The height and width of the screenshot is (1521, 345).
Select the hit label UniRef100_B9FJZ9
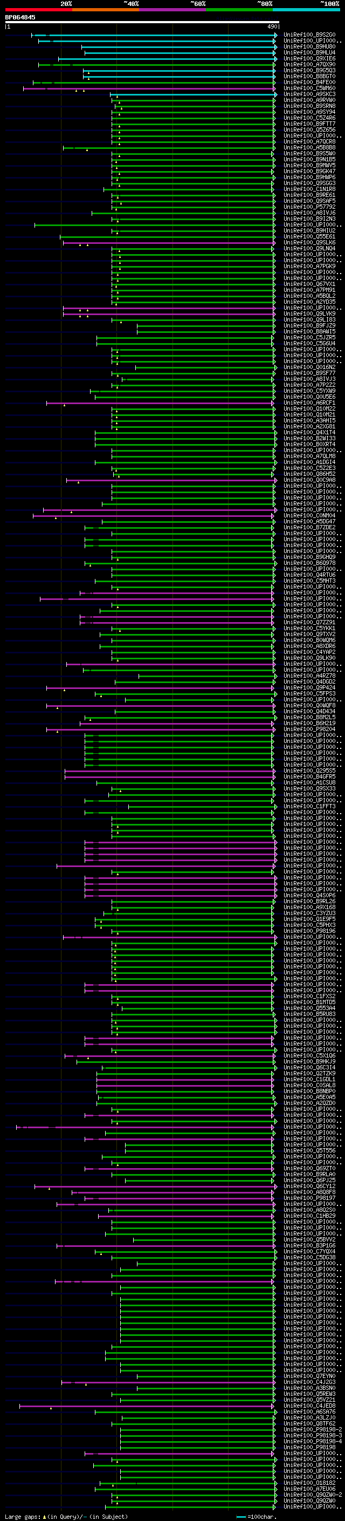coord(309,325)
